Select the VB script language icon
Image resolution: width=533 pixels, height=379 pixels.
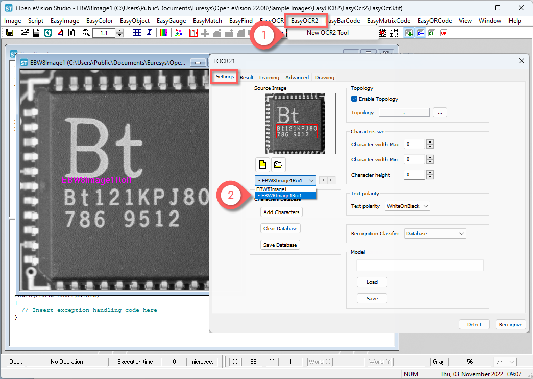tap(444, 33)
